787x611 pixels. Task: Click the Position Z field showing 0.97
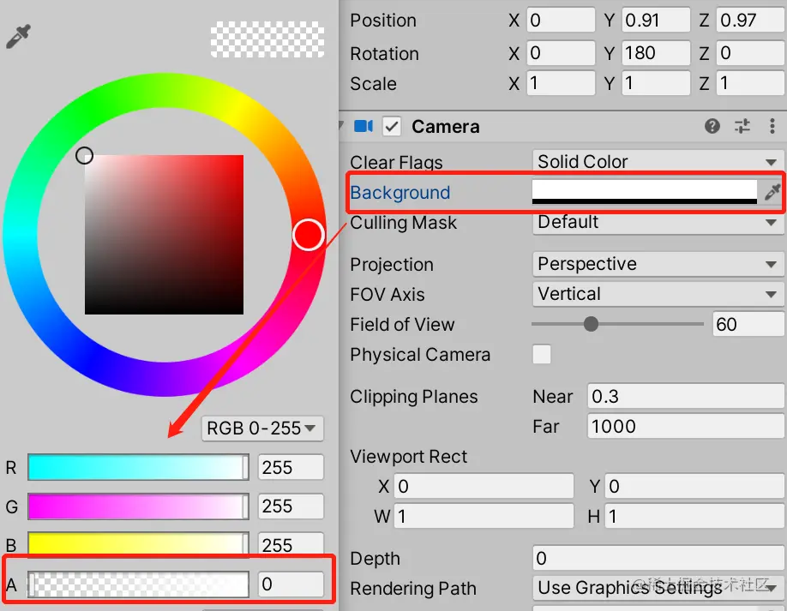(x=751, y=20)
